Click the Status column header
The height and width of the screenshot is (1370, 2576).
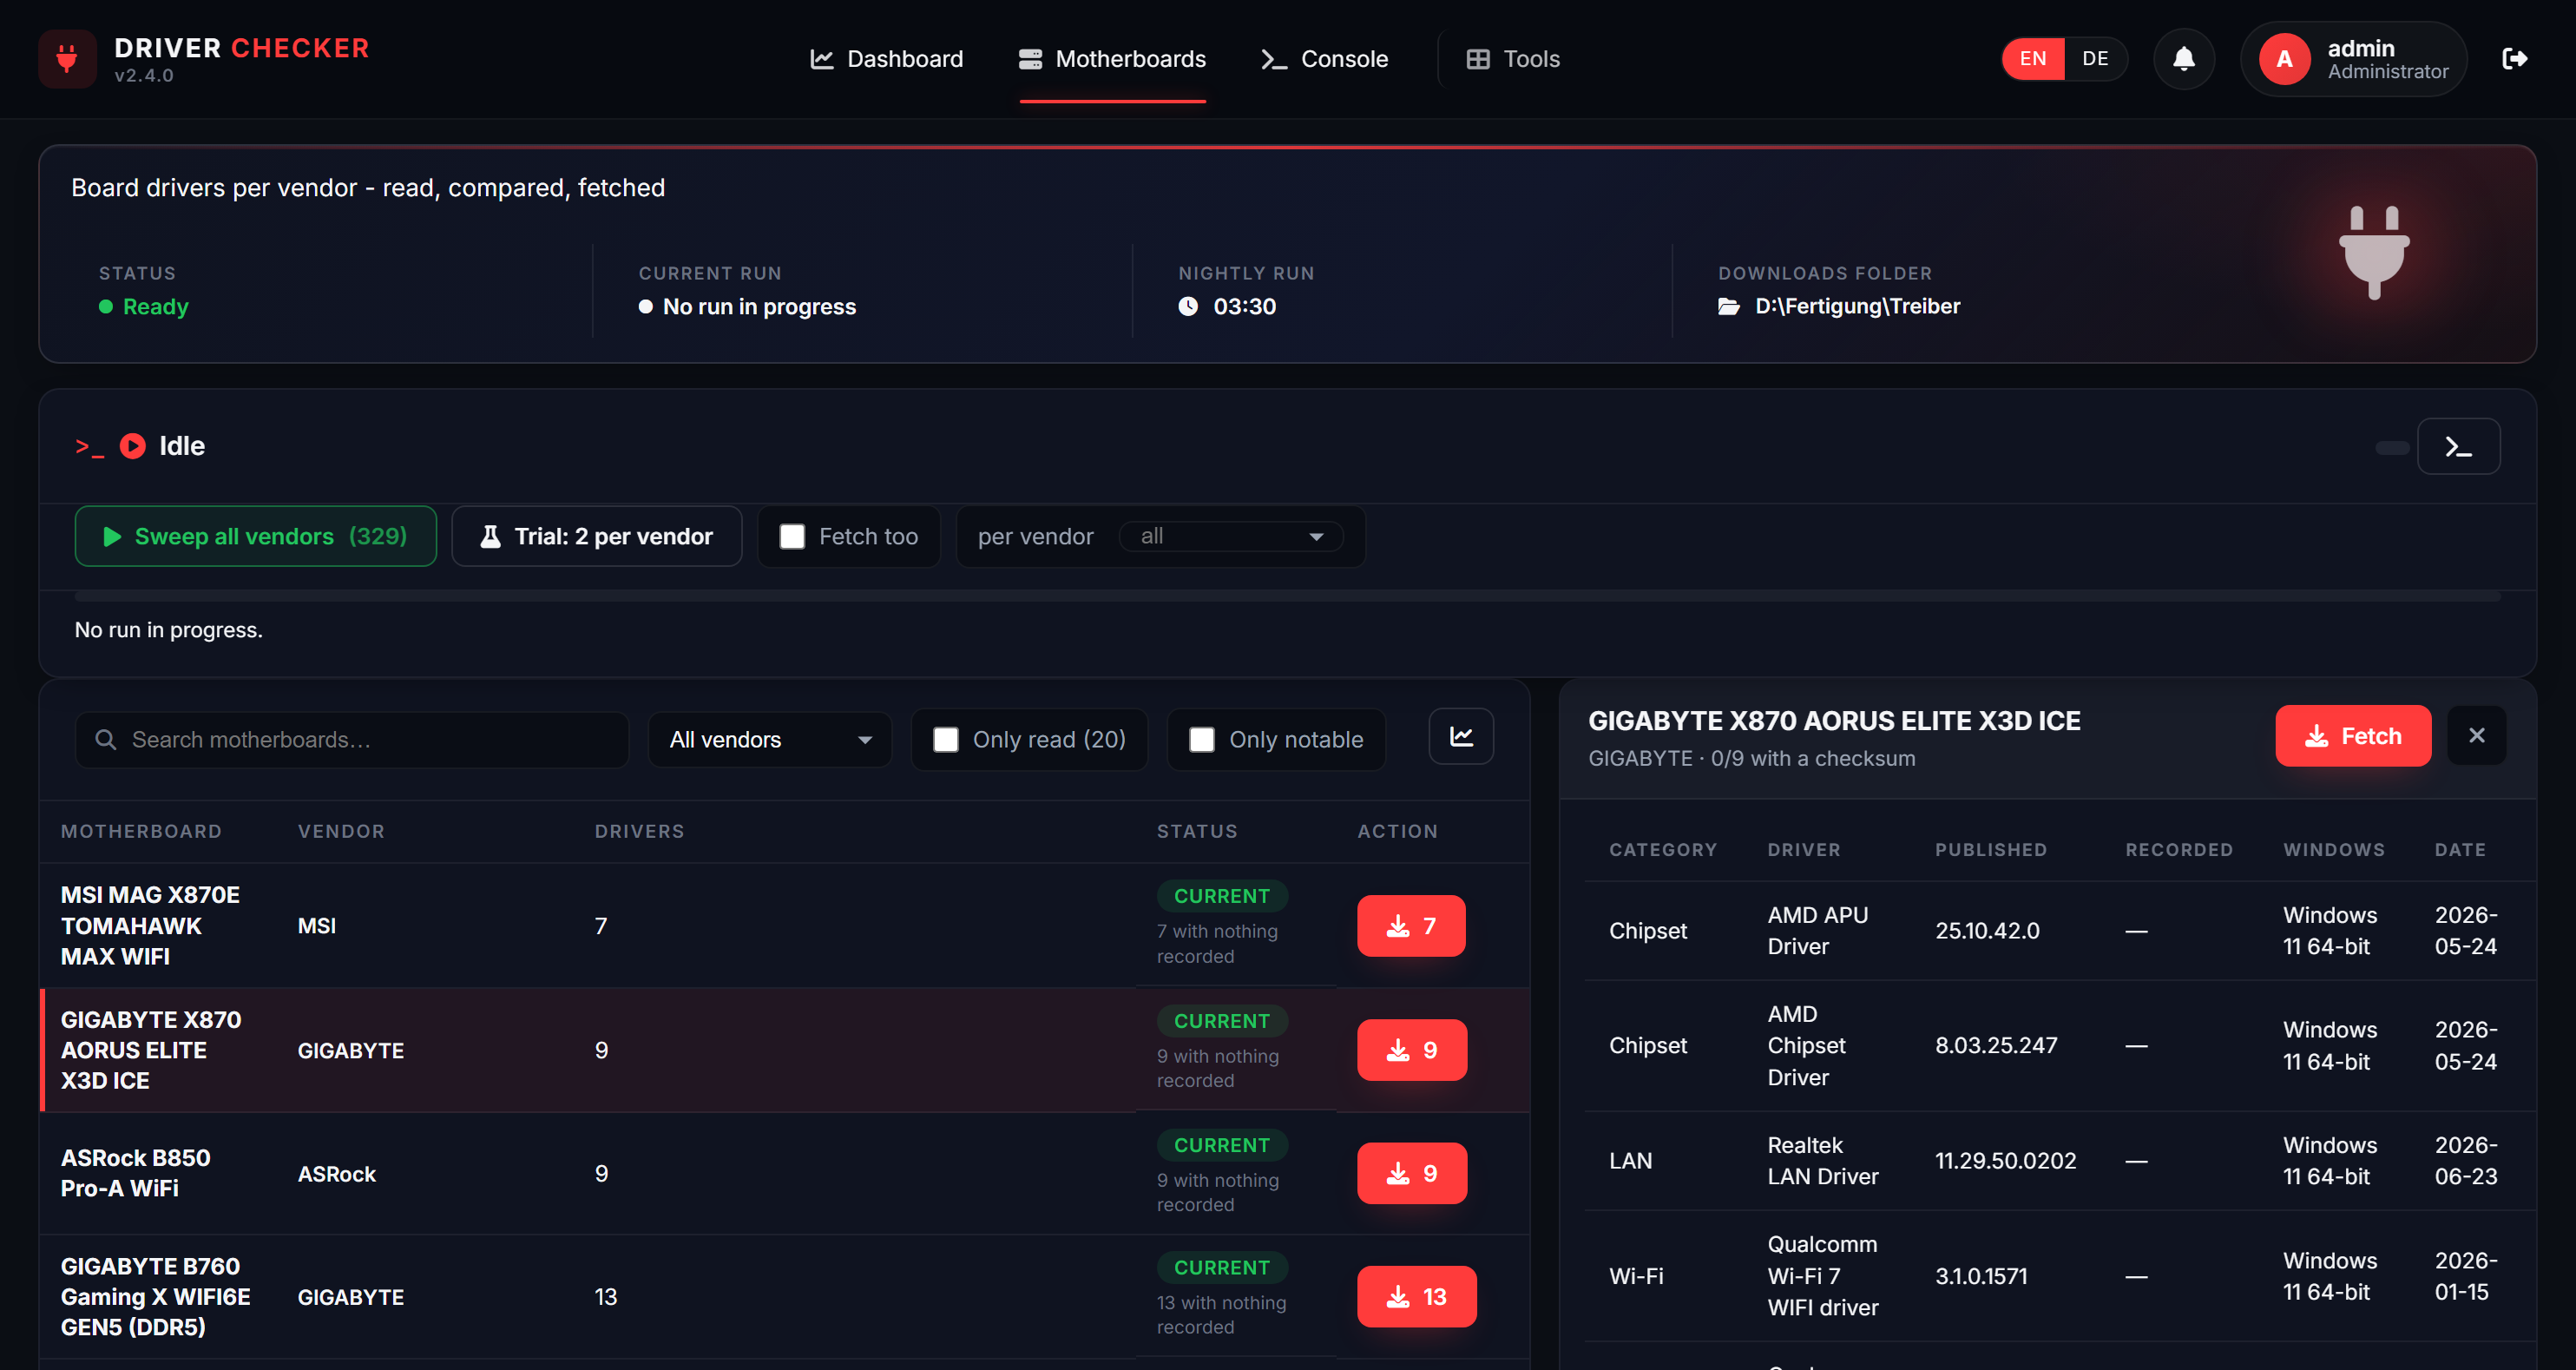tap(1197, 831)
